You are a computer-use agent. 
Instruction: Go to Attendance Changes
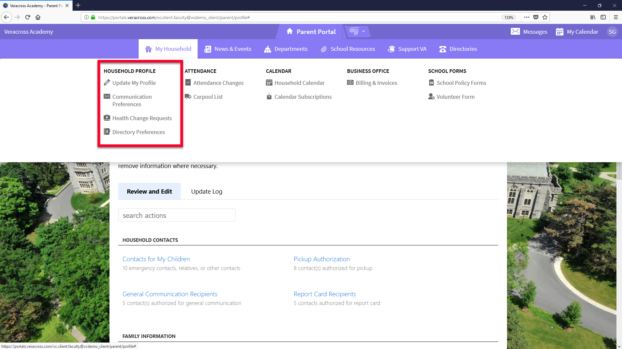click(x=218, y=83)
